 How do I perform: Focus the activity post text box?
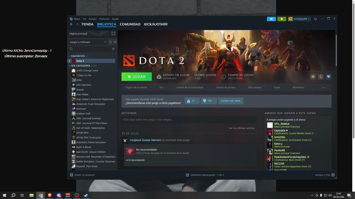pyautogui.click(x=189, y=120)
